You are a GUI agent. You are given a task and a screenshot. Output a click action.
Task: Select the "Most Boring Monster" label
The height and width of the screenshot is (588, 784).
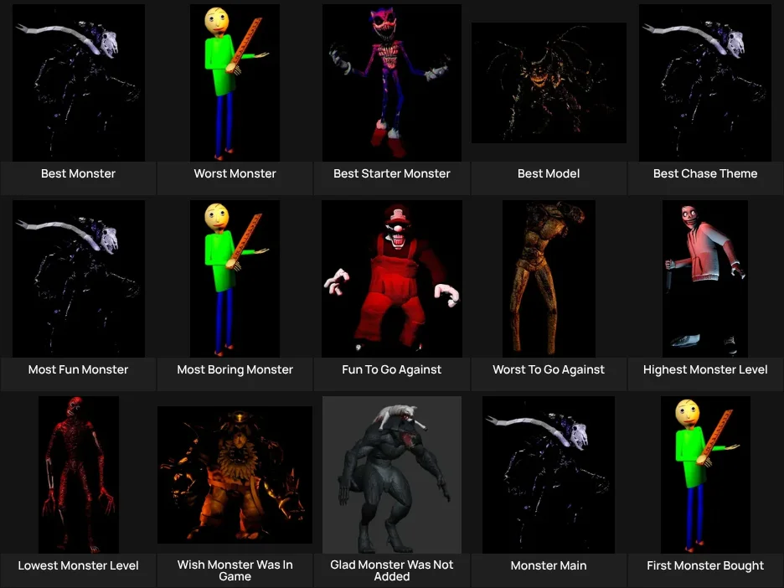pos(235,369)
